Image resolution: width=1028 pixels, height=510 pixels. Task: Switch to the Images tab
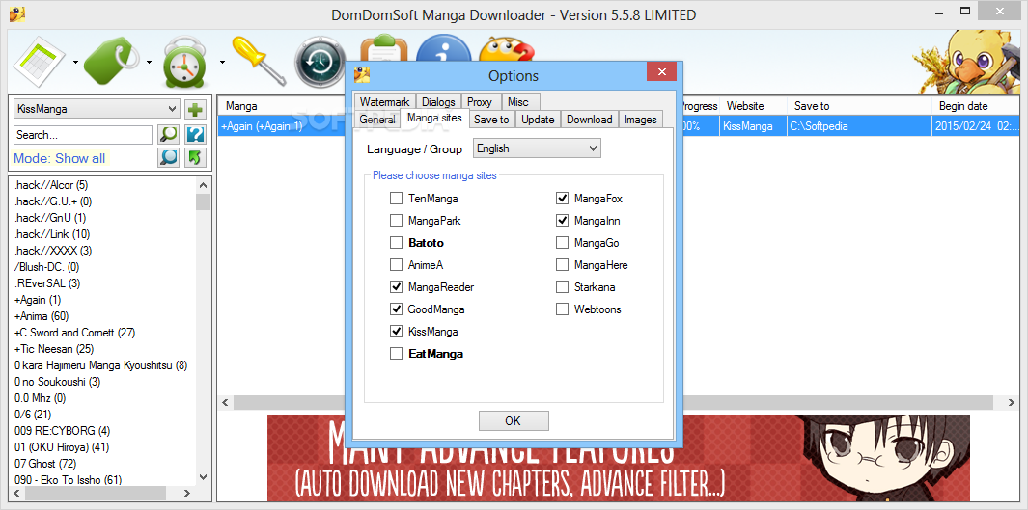point(641,120)
